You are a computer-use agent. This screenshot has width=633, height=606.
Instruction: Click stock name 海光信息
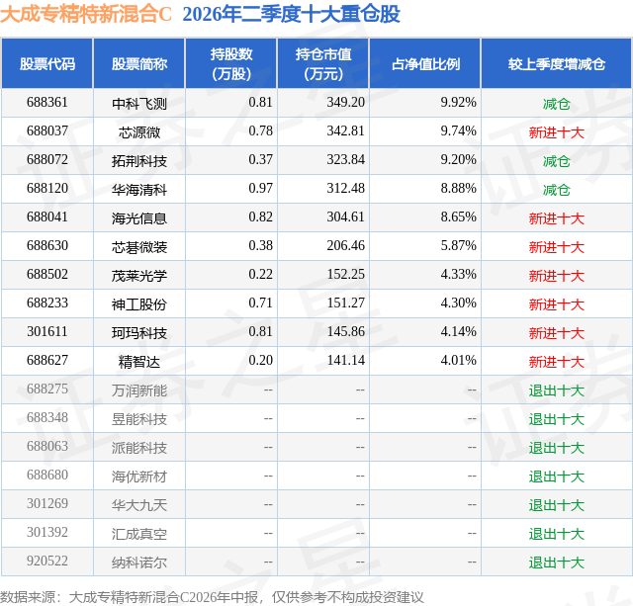pyautogui.click(x=139, y=217)
